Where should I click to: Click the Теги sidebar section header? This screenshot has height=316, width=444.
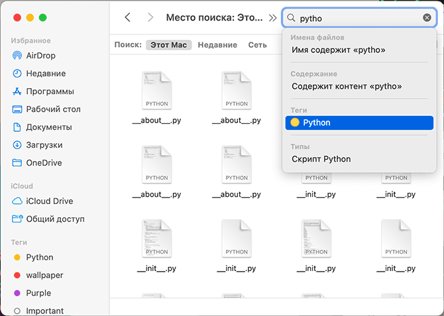19,242
